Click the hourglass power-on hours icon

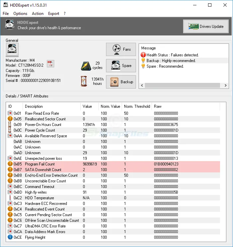[84, 81]
